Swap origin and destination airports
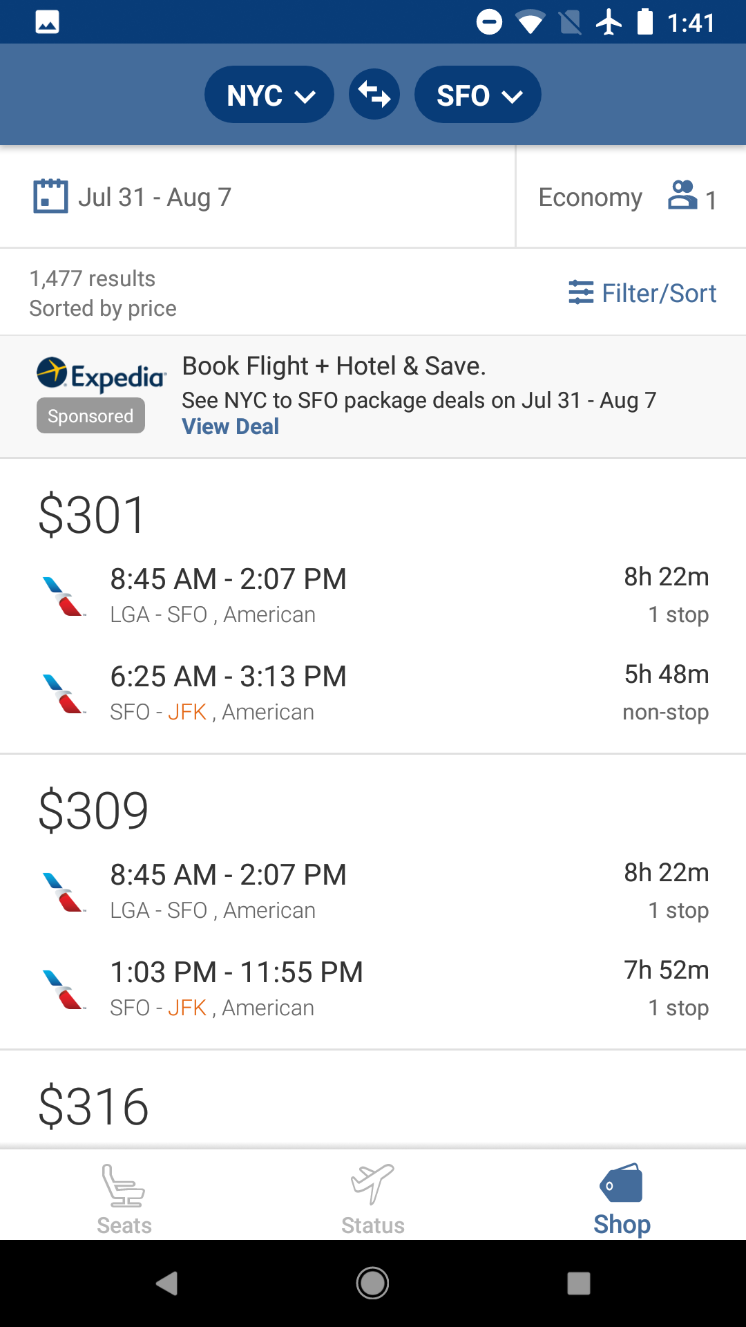This screenshot has height=1327, width=746. point(374,95)
